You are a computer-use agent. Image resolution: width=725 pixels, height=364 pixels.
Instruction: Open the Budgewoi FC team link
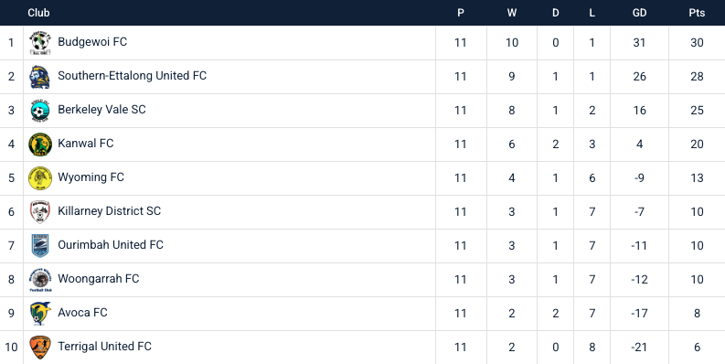click(92, 42)
